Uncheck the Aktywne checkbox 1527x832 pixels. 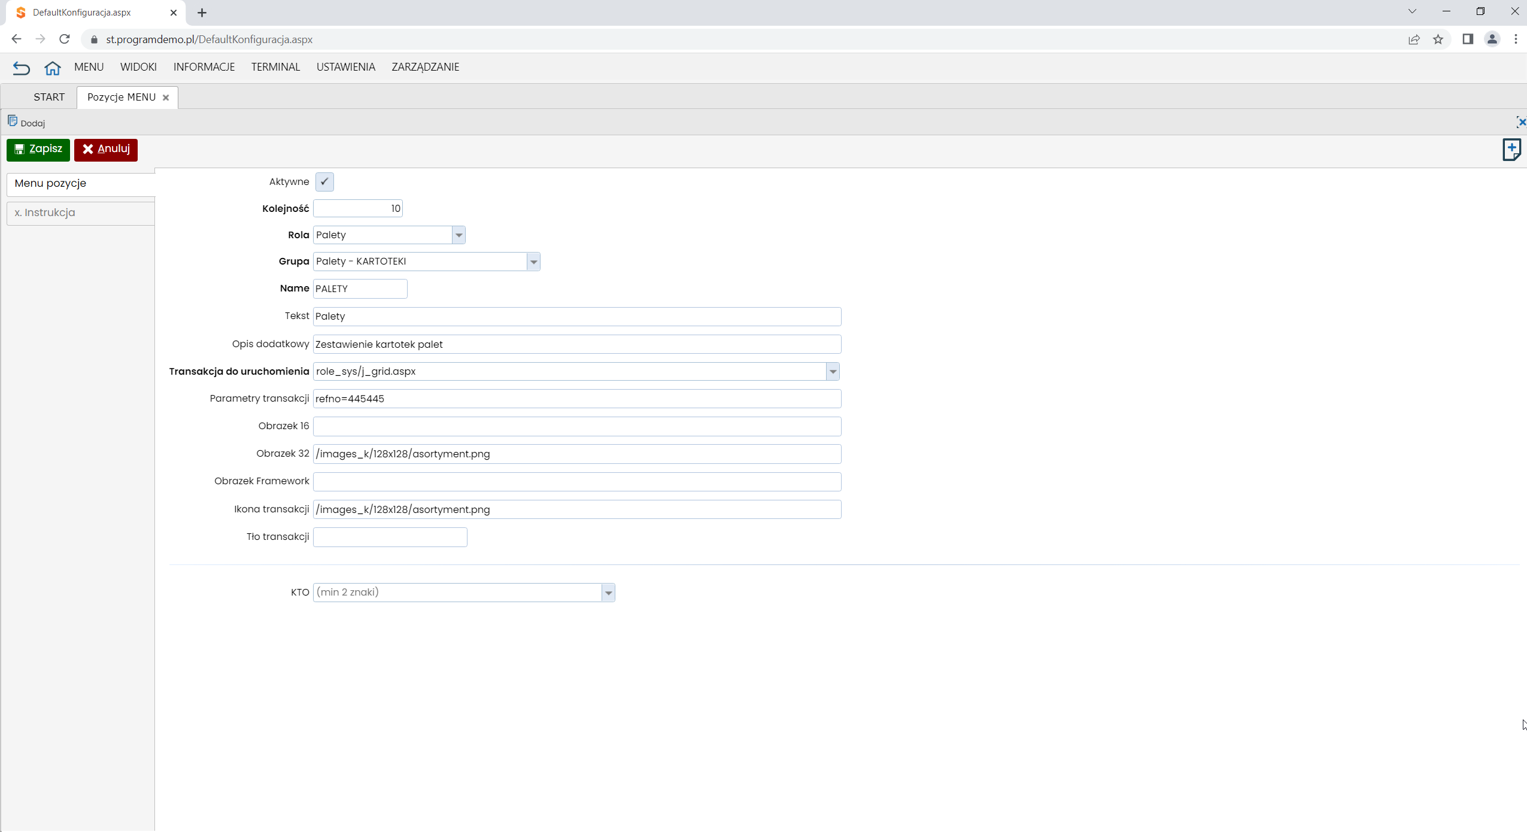pos(324,182)
